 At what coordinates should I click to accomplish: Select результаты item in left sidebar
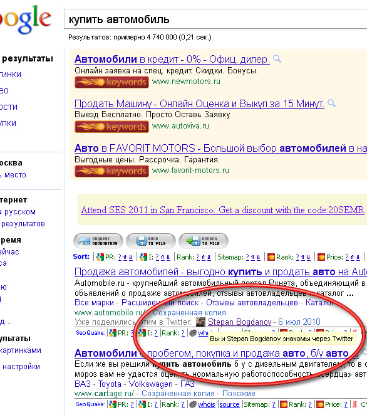[28, 58]
